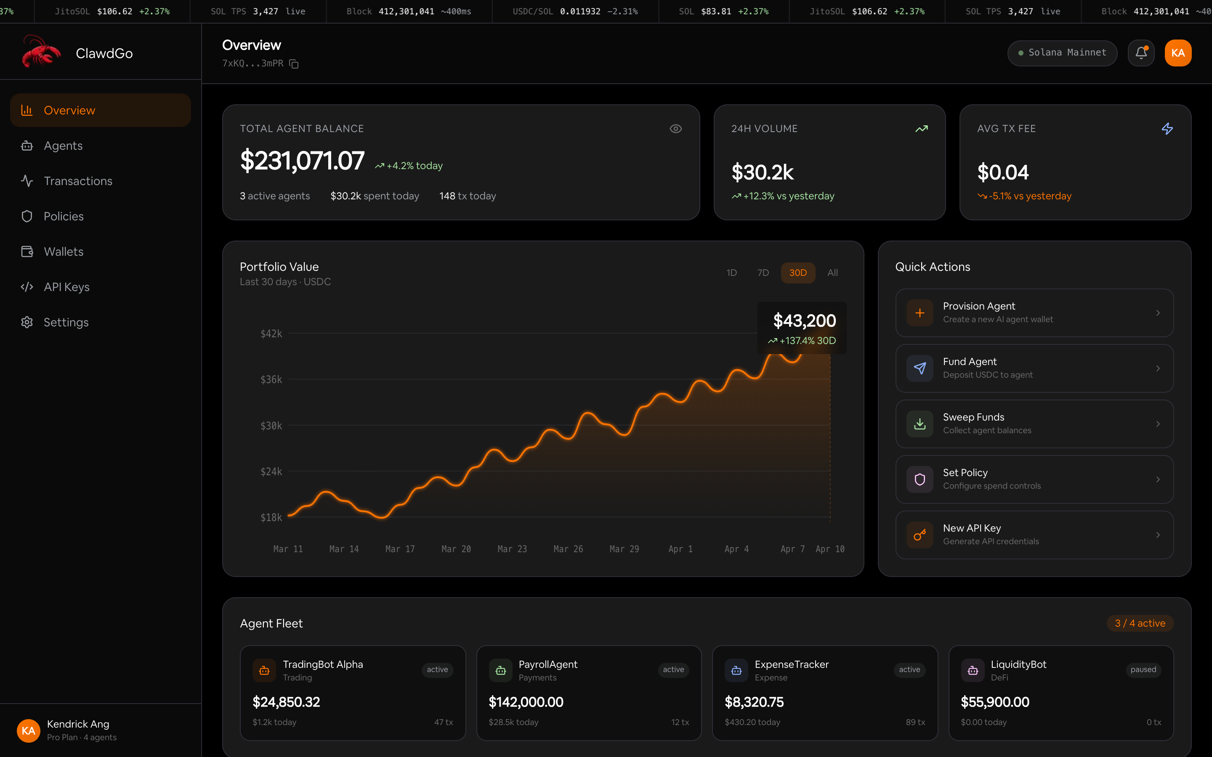The height and width of the screenshot is (757, 1212).
Task: Click the Fund Agent paper plane icon
Action: point(920,368)
